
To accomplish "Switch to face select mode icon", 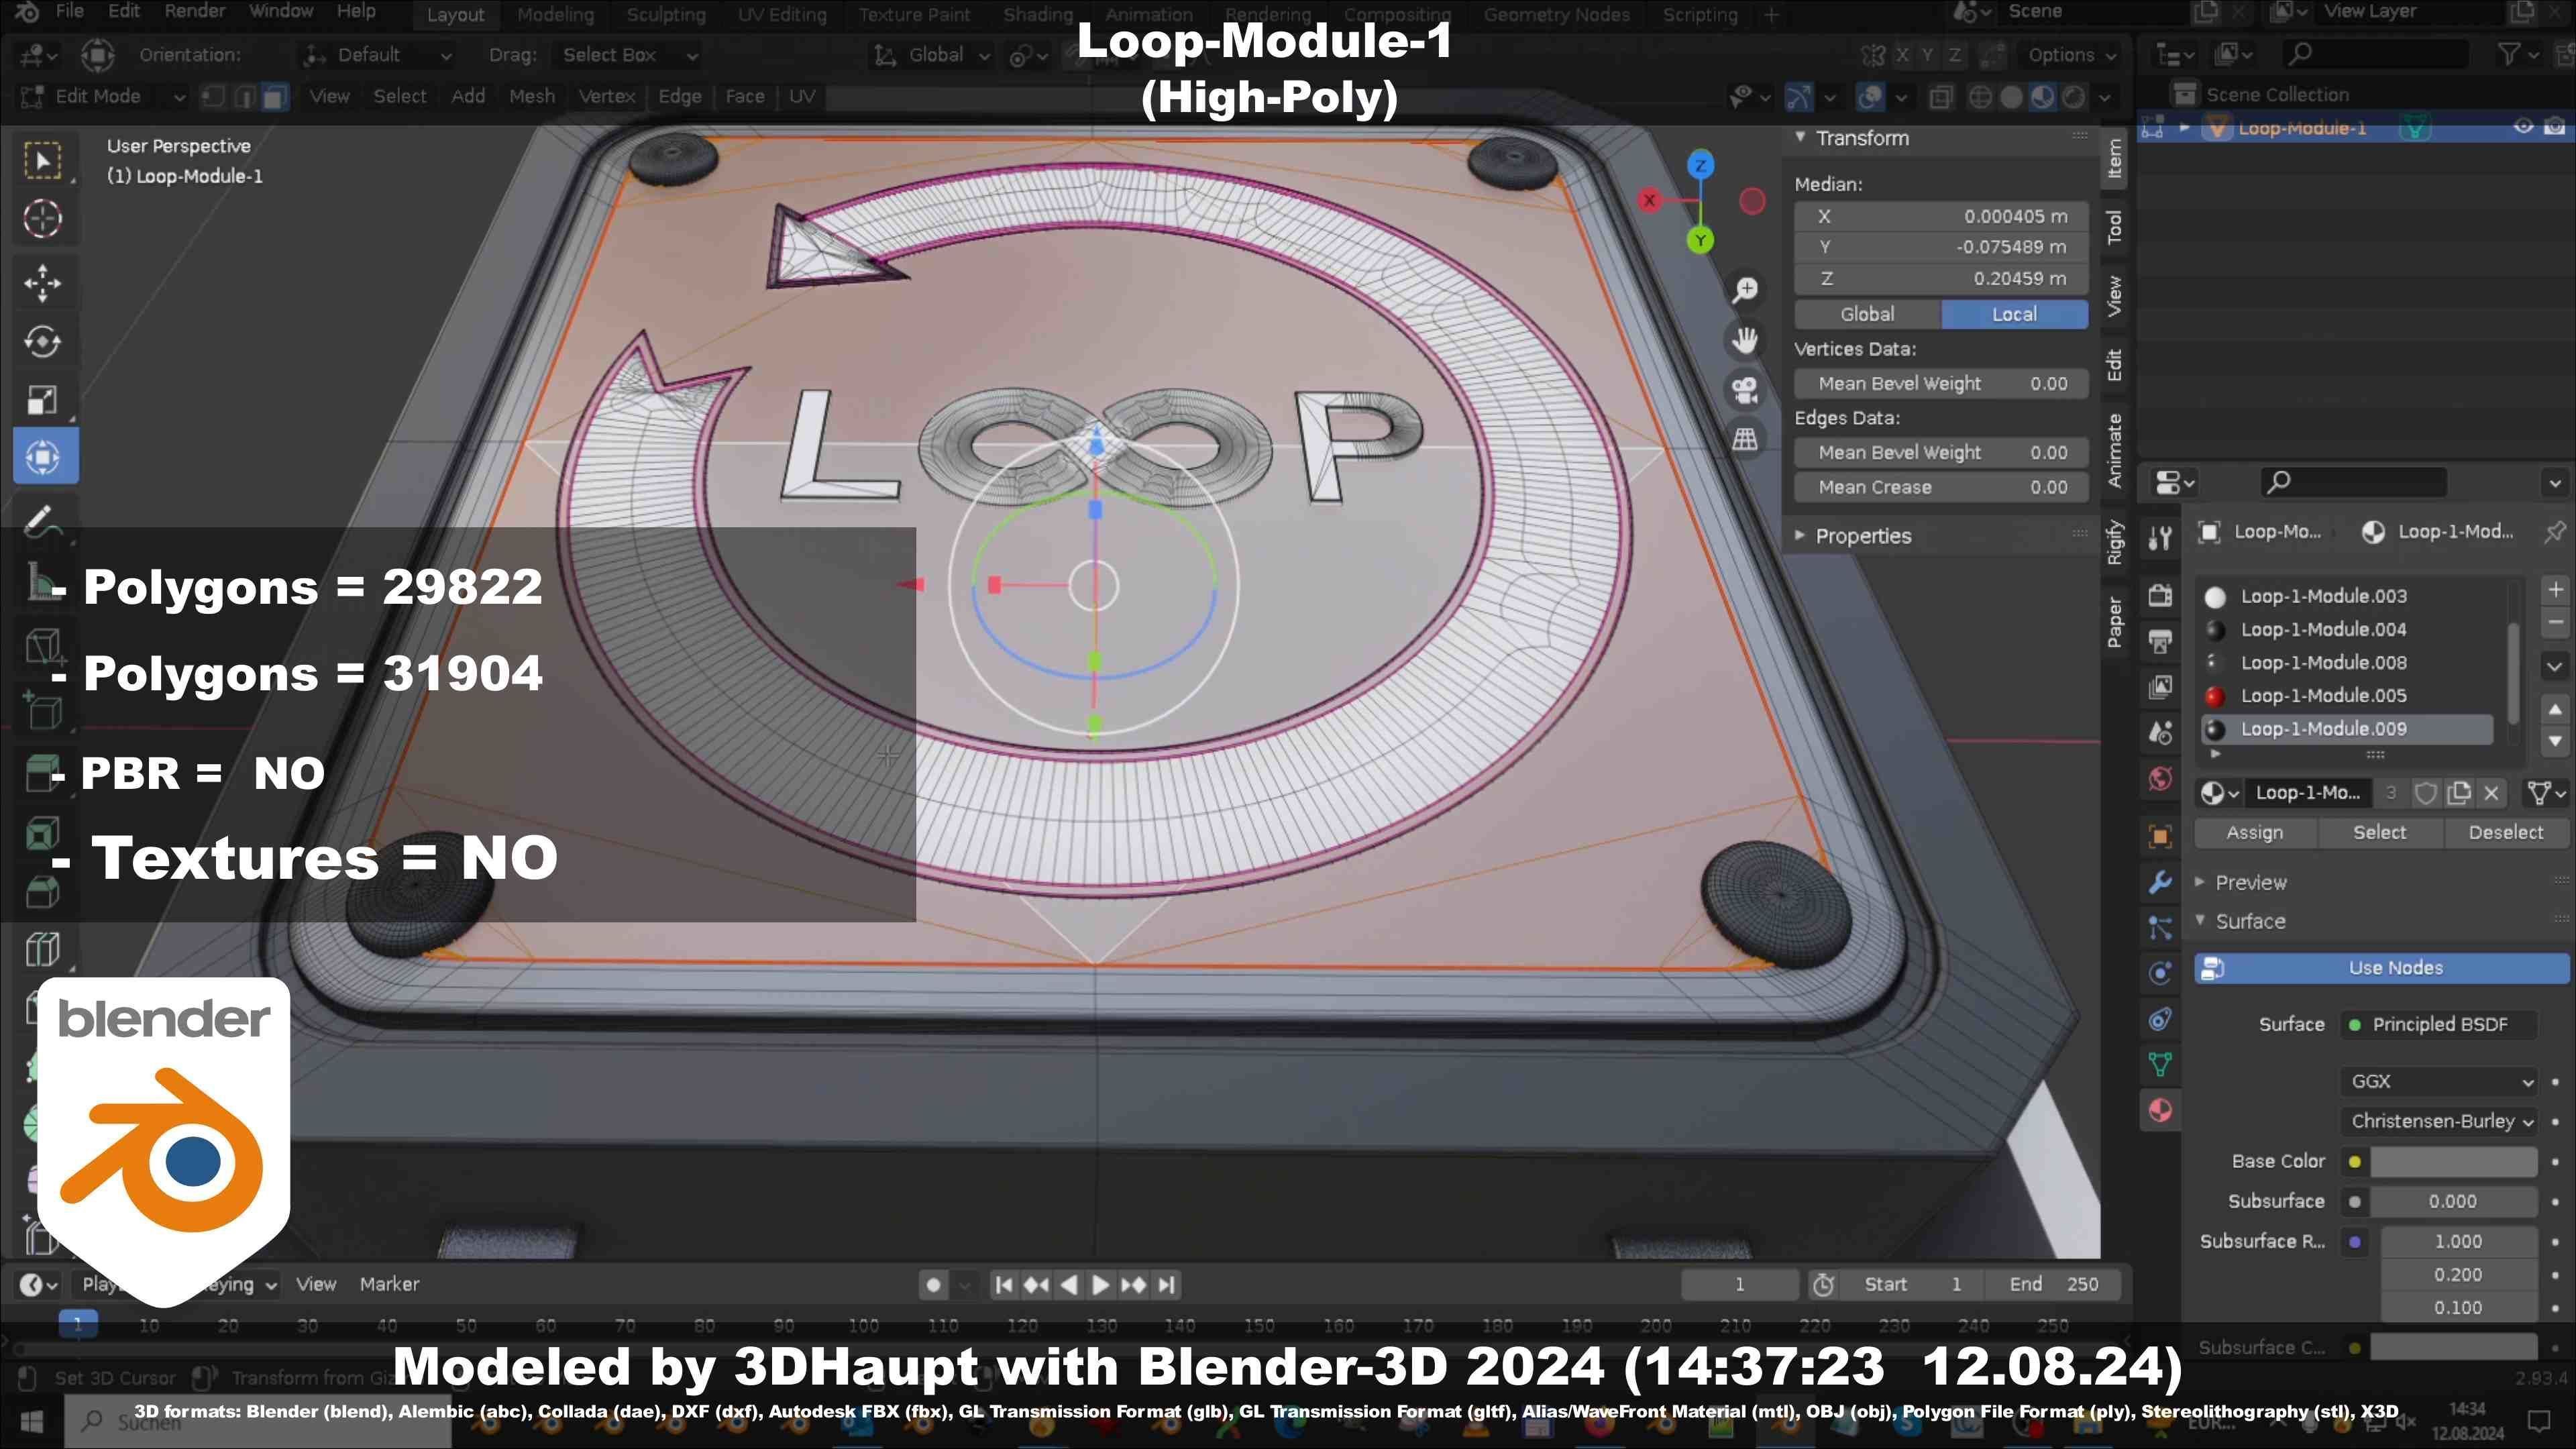I will pos(275,97).
